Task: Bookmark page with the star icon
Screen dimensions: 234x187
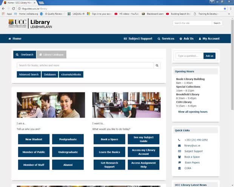Action: coord(225,8)
